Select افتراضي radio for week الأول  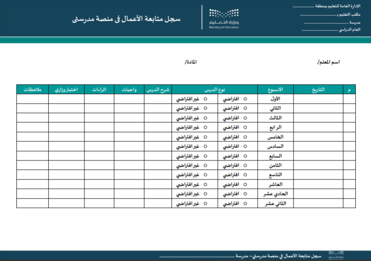click(x=245, y=99)
